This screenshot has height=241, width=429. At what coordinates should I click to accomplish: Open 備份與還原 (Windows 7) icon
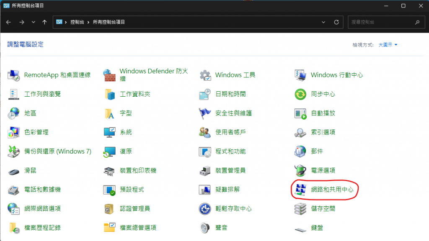[13, 151]
